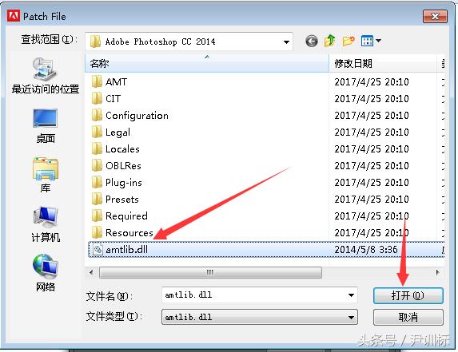458x352 pixels.
Task: Open Computer (计算机) shortcut
Action: point(46,224)
